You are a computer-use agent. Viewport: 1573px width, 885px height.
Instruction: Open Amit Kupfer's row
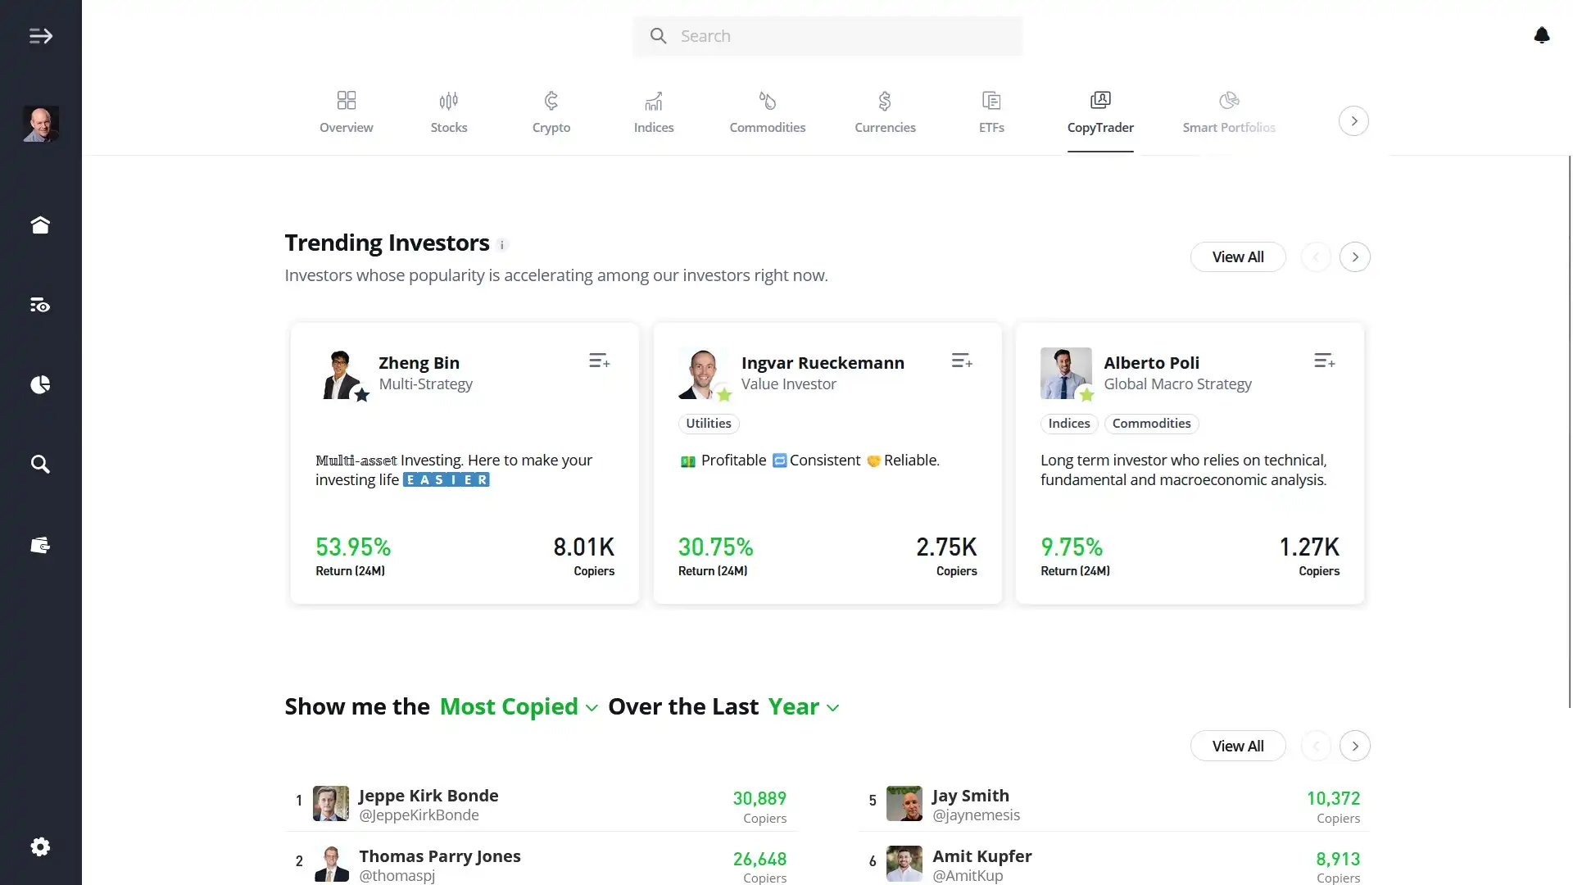(1114, 862)
